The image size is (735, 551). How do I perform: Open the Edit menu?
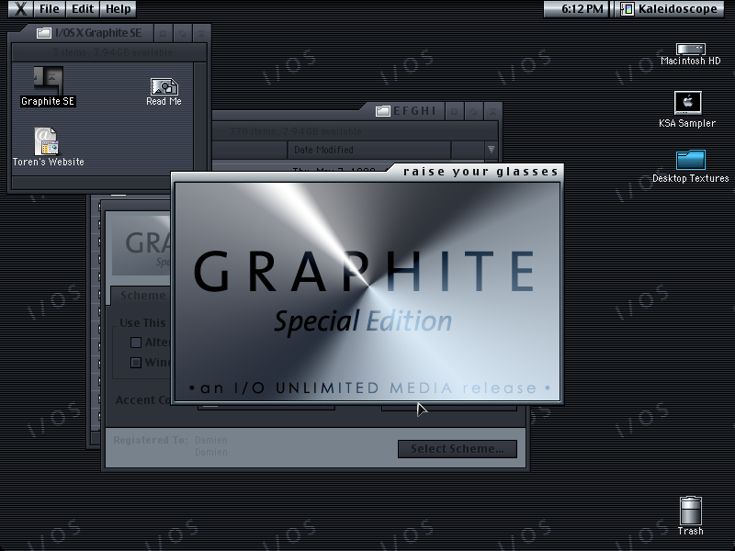tap(83, 8)
